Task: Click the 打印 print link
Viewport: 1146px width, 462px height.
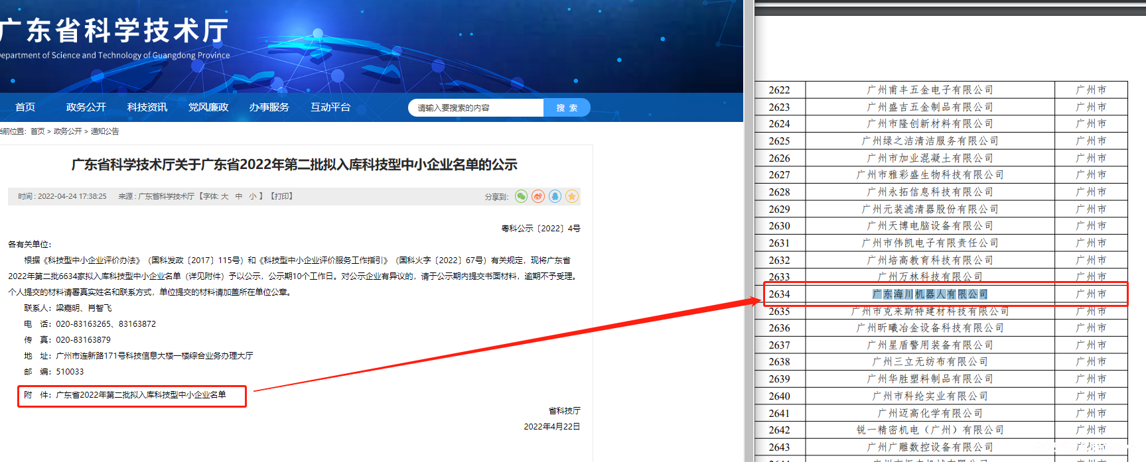Action: [281, 196]
